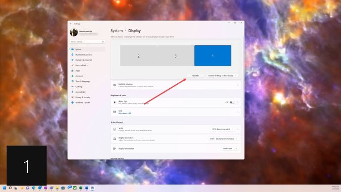Open Accessibility settings
This screenshot has width=341, height=192.
coord(87,92)
